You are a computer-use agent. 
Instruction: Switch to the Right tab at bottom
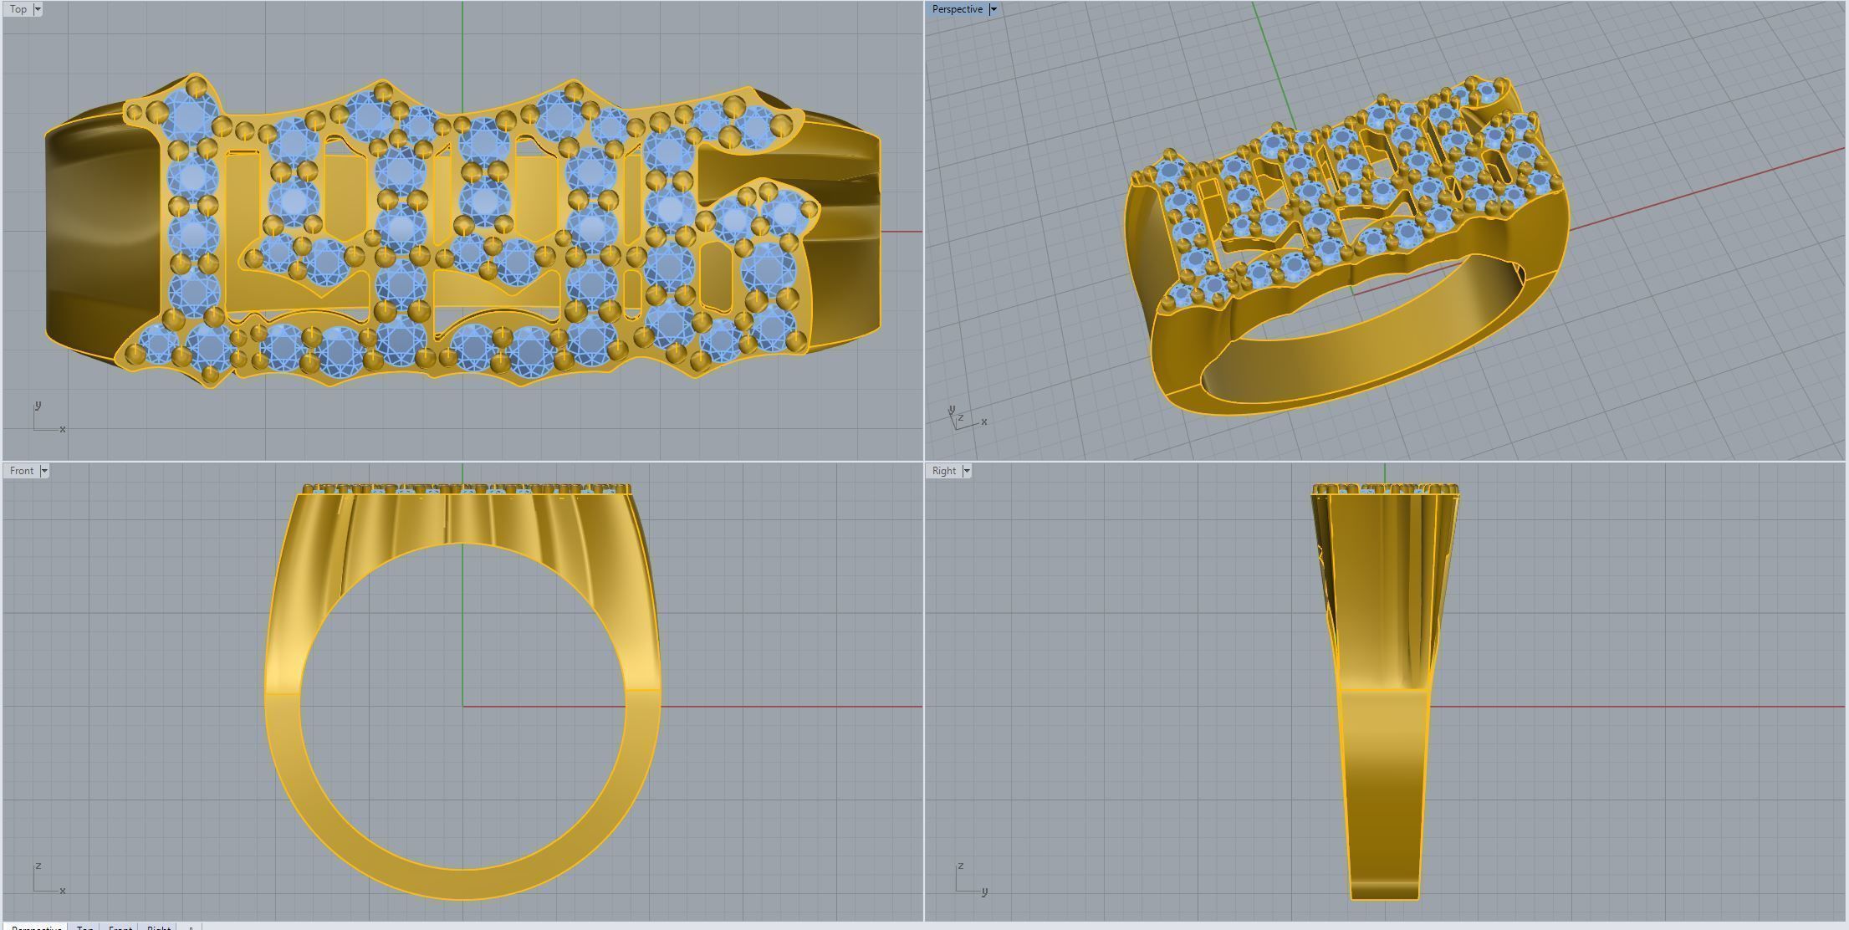point(159,927)
